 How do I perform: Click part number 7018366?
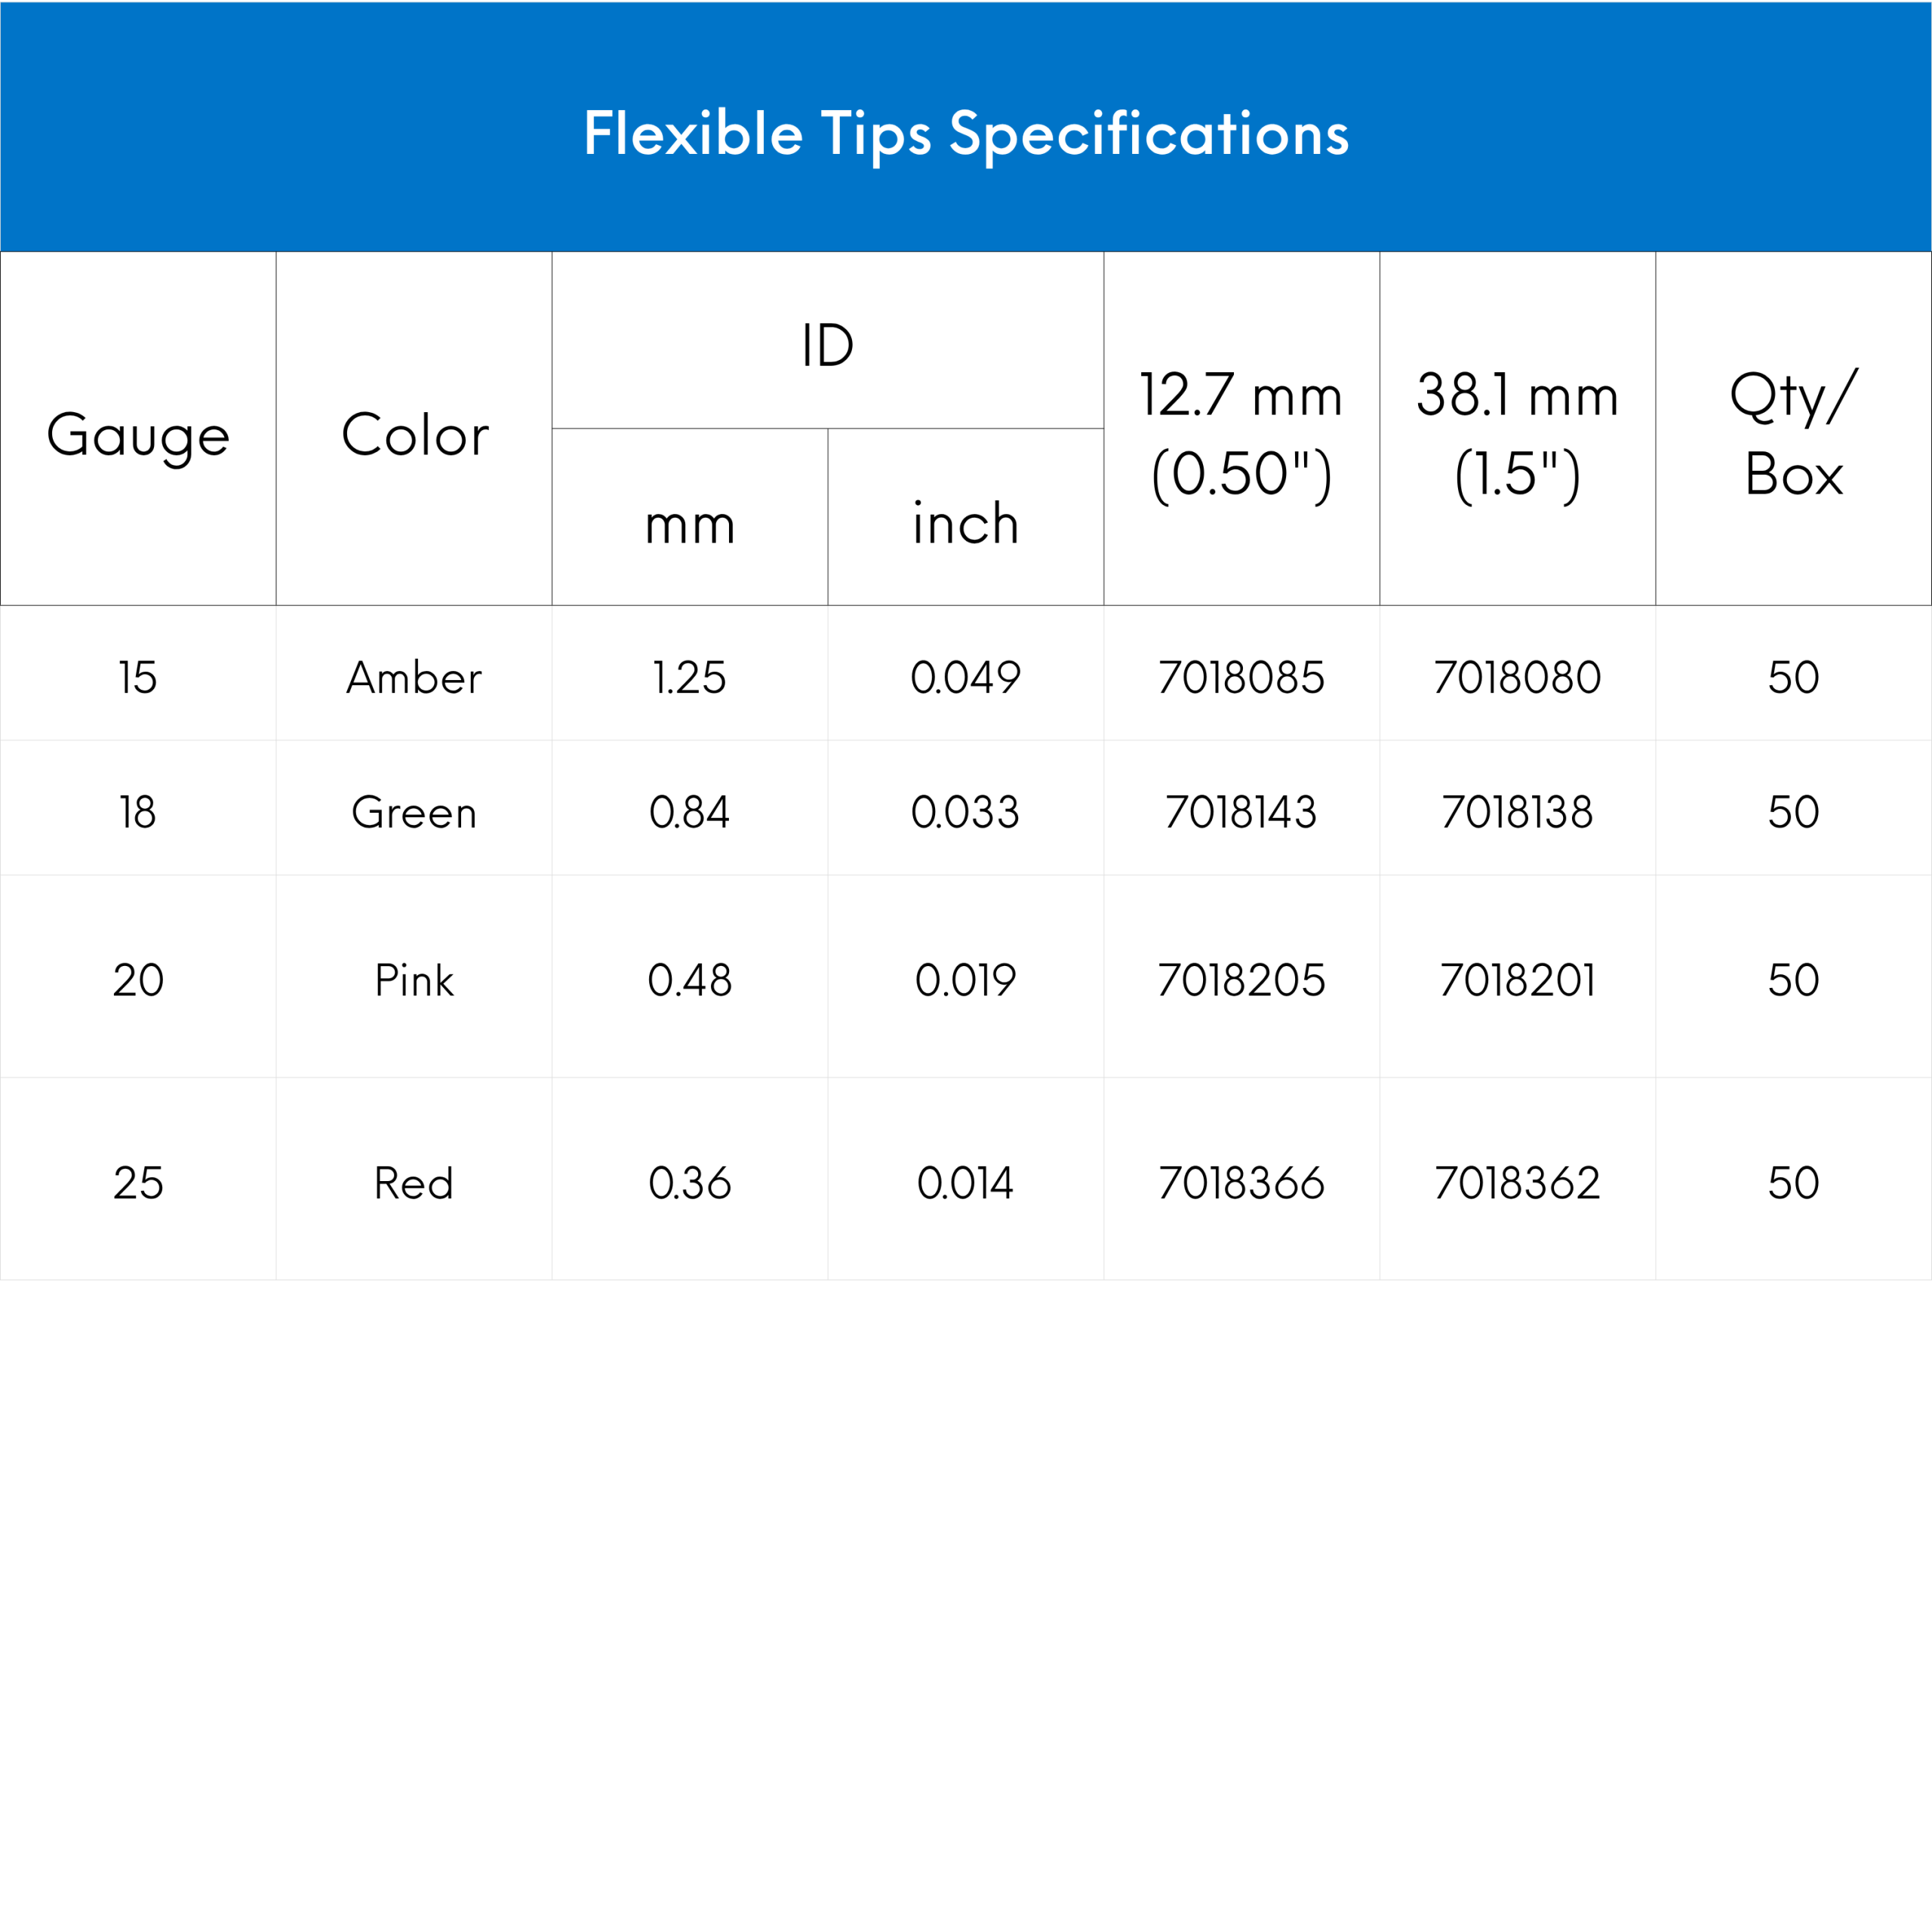1241,1183
